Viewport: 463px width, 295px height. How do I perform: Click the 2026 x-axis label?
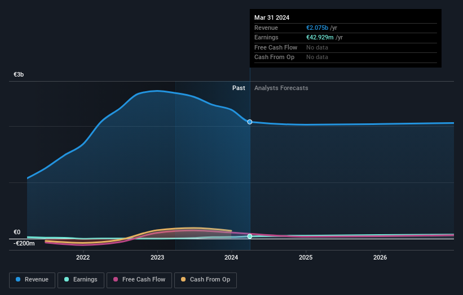point(380,258)
